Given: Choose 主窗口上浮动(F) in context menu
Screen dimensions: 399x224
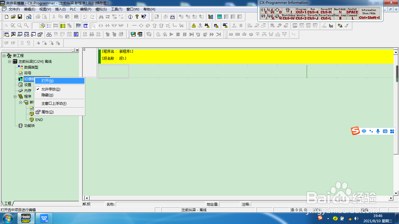Looking at the screenshot, I should (x=59, y=104).
